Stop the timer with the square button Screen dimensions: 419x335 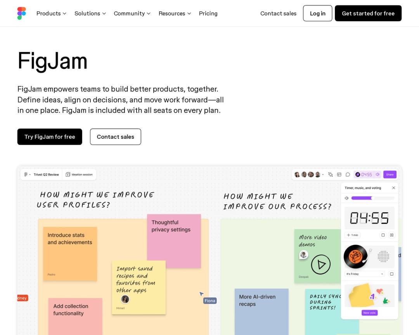[383, 235]
